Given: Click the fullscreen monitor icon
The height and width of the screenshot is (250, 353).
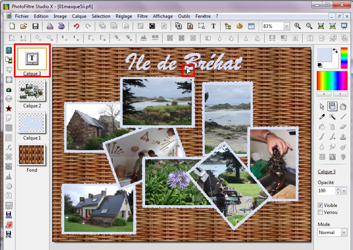Looking at the screenshot, I should coord(344,26).
